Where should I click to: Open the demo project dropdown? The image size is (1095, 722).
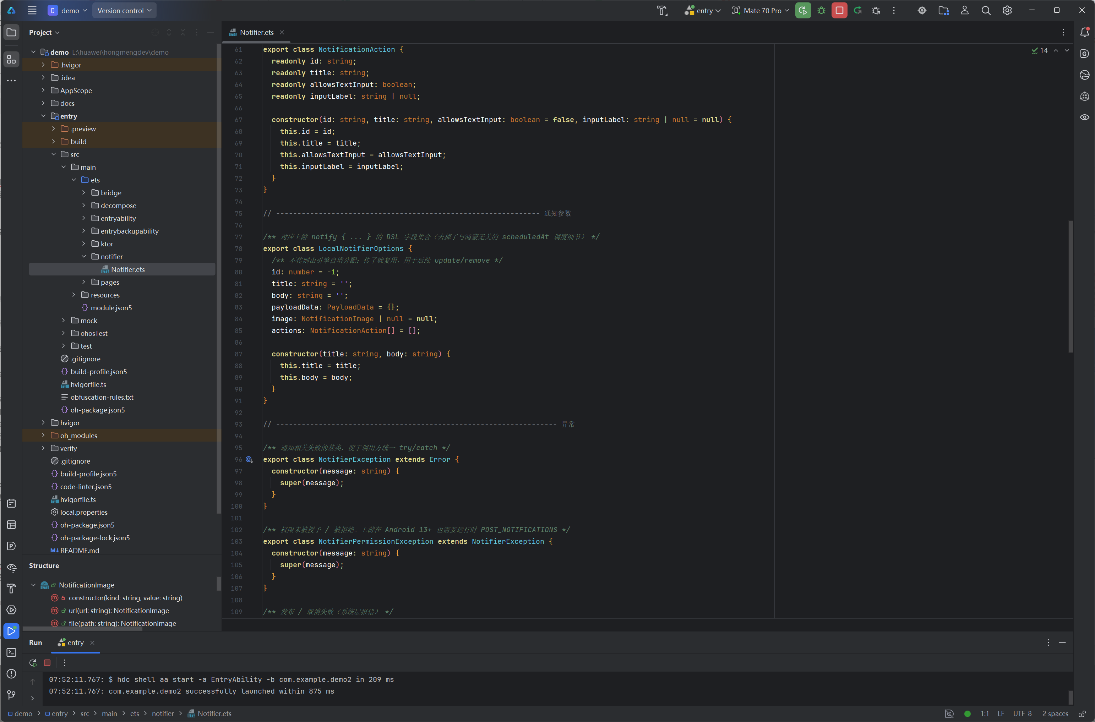click(x=67, y=11)
